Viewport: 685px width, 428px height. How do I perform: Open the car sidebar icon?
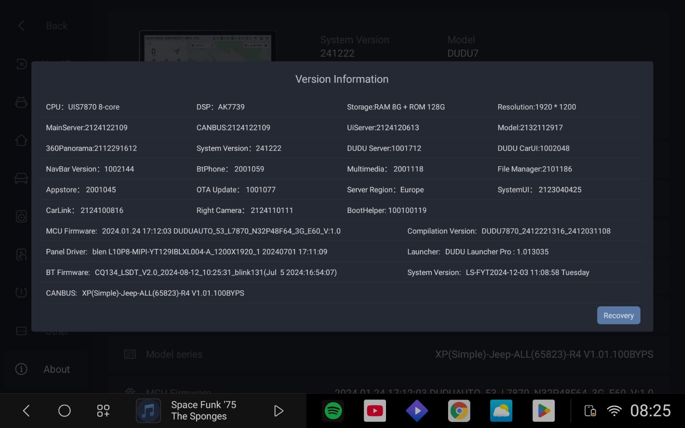[21, 178]
